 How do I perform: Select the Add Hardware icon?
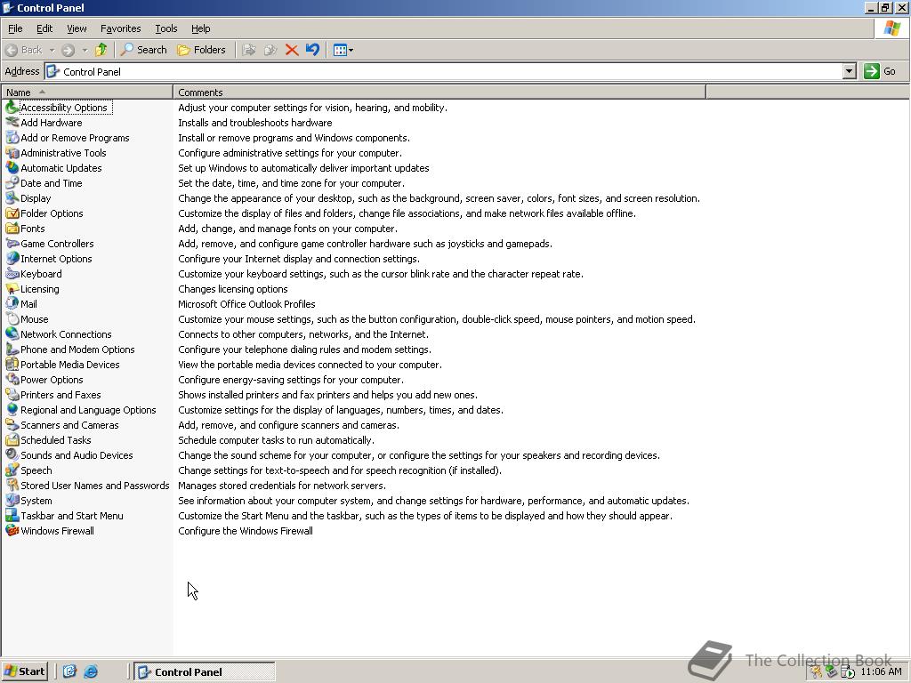tap(12, 123)
